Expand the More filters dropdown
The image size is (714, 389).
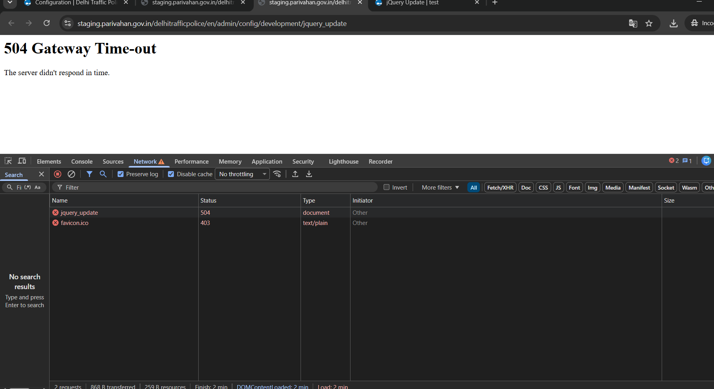(440, 188)
